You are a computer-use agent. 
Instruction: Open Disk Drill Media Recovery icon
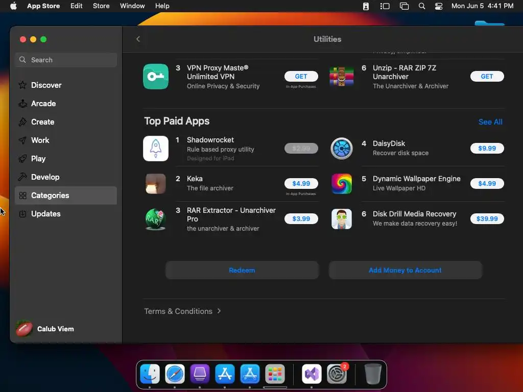(x=342, y=219)
